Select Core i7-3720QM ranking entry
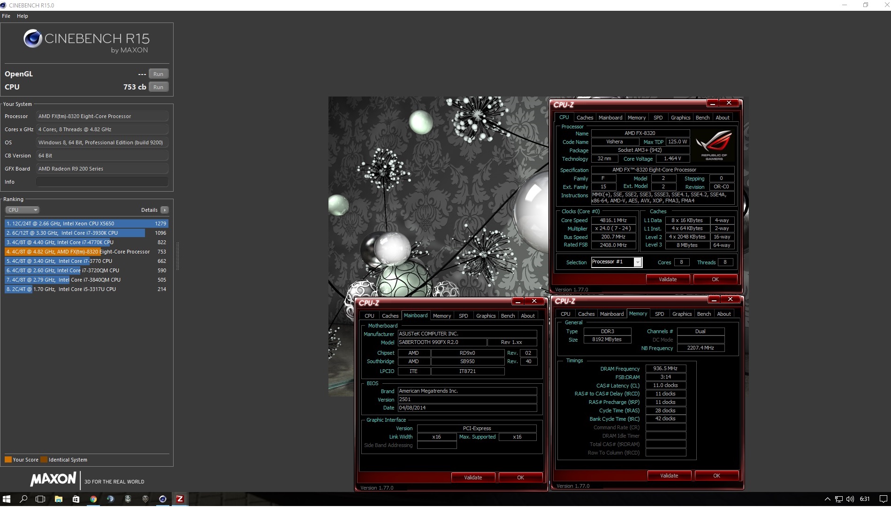The height and width of the screenshot is (507, 891). coord(86,270)
